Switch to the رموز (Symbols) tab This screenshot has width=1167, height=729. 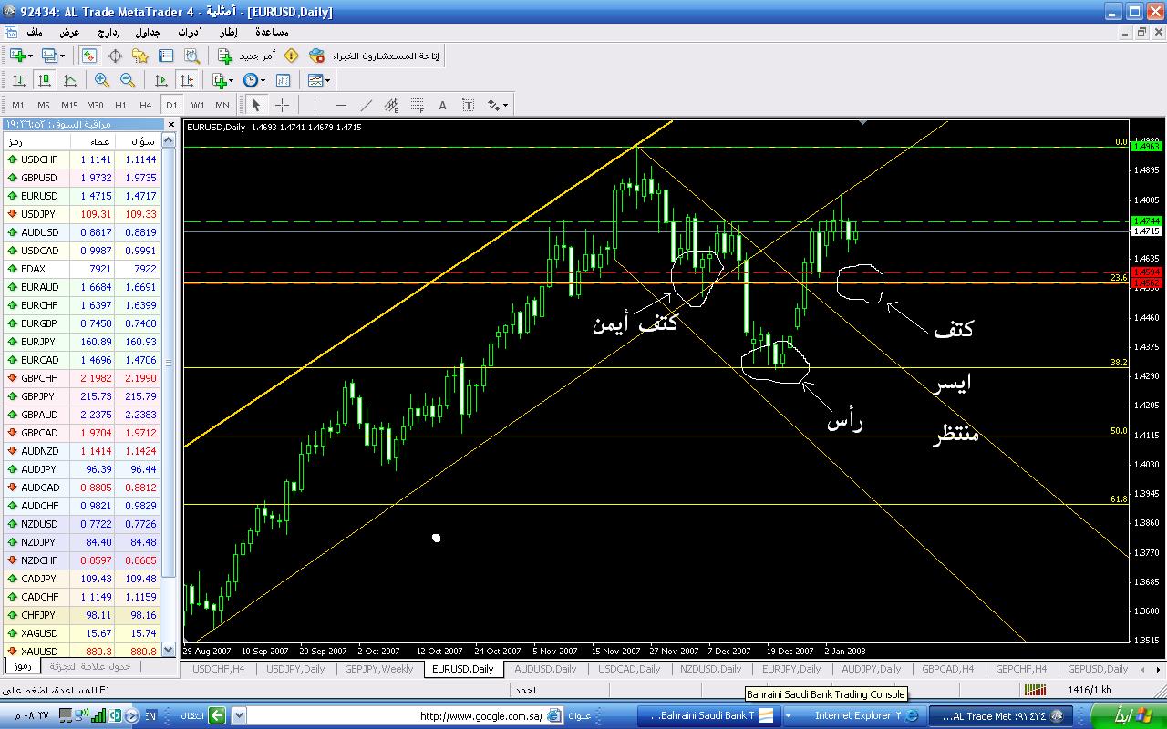[22, 667]
